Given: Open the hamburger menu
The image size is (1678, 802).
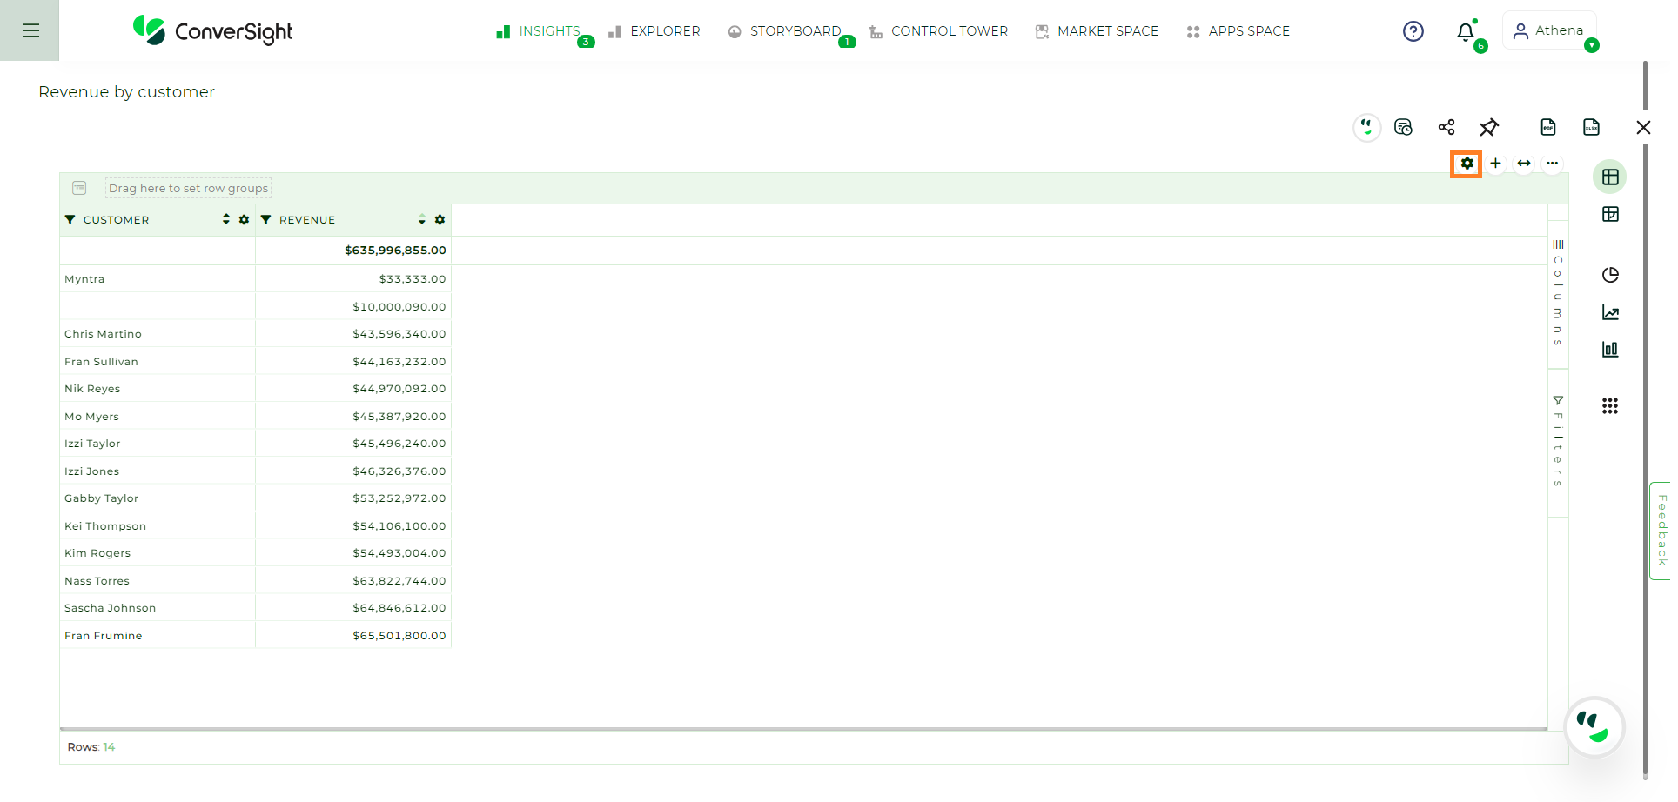Looking at the screenshot, I should point(30,30).
